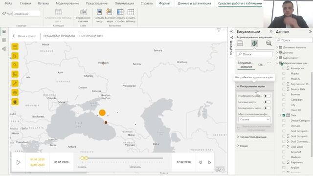Click the right timeline slider handle
The image size is (313, 176).
86,158
